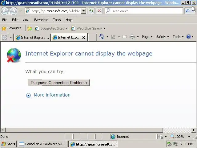Viewport: 197px width, 148px height.
Task: Expand the Print options dropdown arrow
Action: [x=138, y=37]
